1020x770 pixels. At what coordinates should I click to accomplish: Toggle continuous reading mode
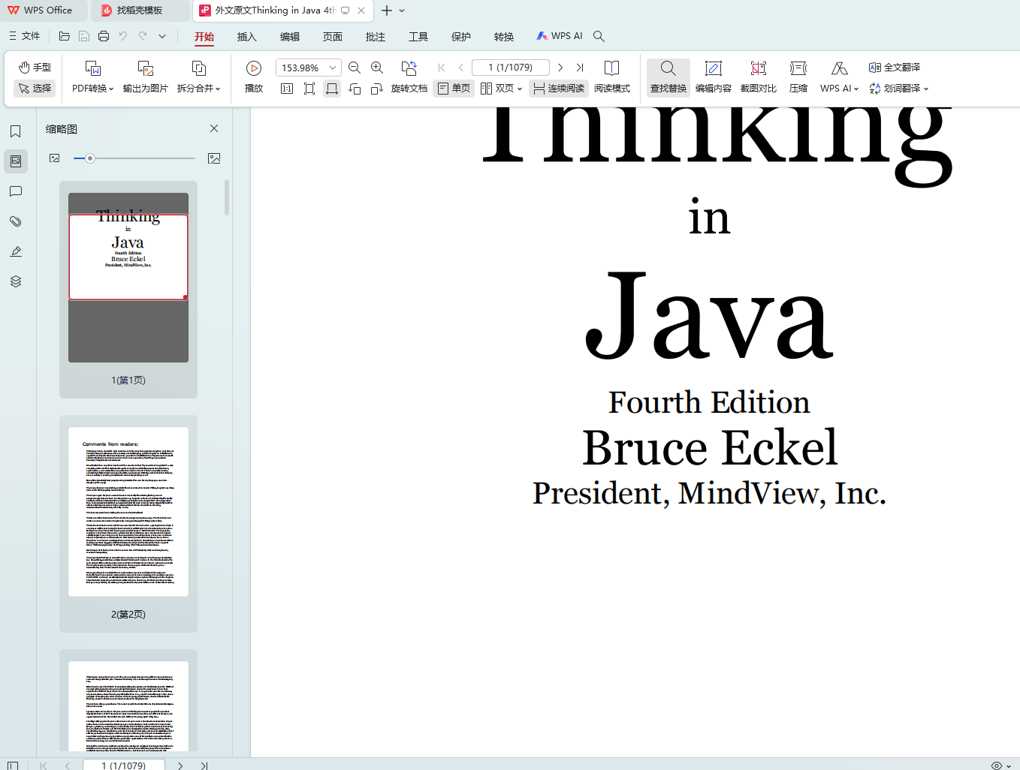point(559,89)
